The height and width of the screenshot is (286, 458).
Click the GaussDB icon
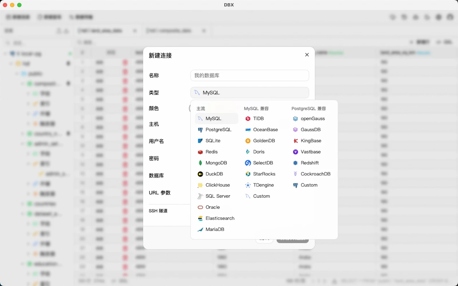[x=295, y=130]
